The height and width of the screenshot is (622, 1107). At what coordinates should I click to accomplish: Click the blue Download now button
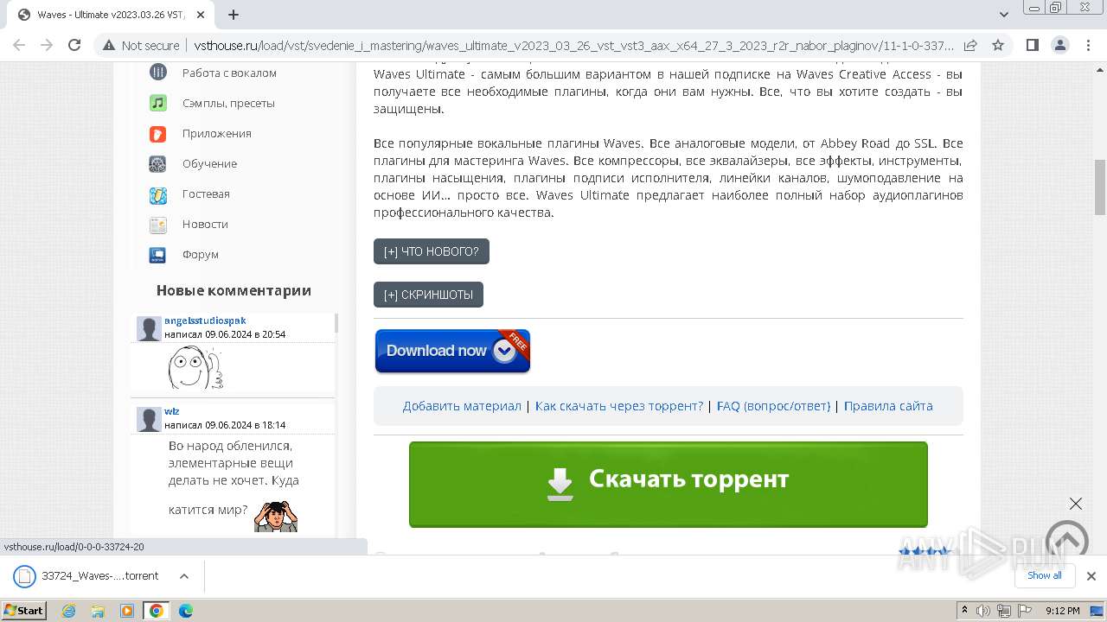[x=452, y=351]
